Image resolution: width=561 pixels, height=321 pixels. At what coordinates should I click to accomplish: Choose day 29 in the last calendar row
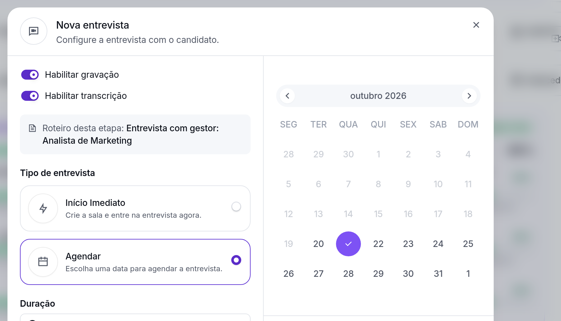378,274
